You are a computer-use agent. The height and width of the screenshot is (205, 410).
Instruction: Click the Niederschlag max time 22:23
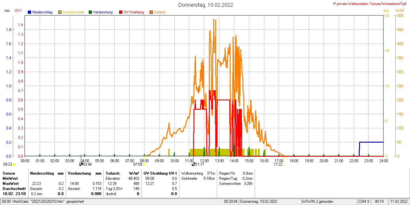pos(36,184)
